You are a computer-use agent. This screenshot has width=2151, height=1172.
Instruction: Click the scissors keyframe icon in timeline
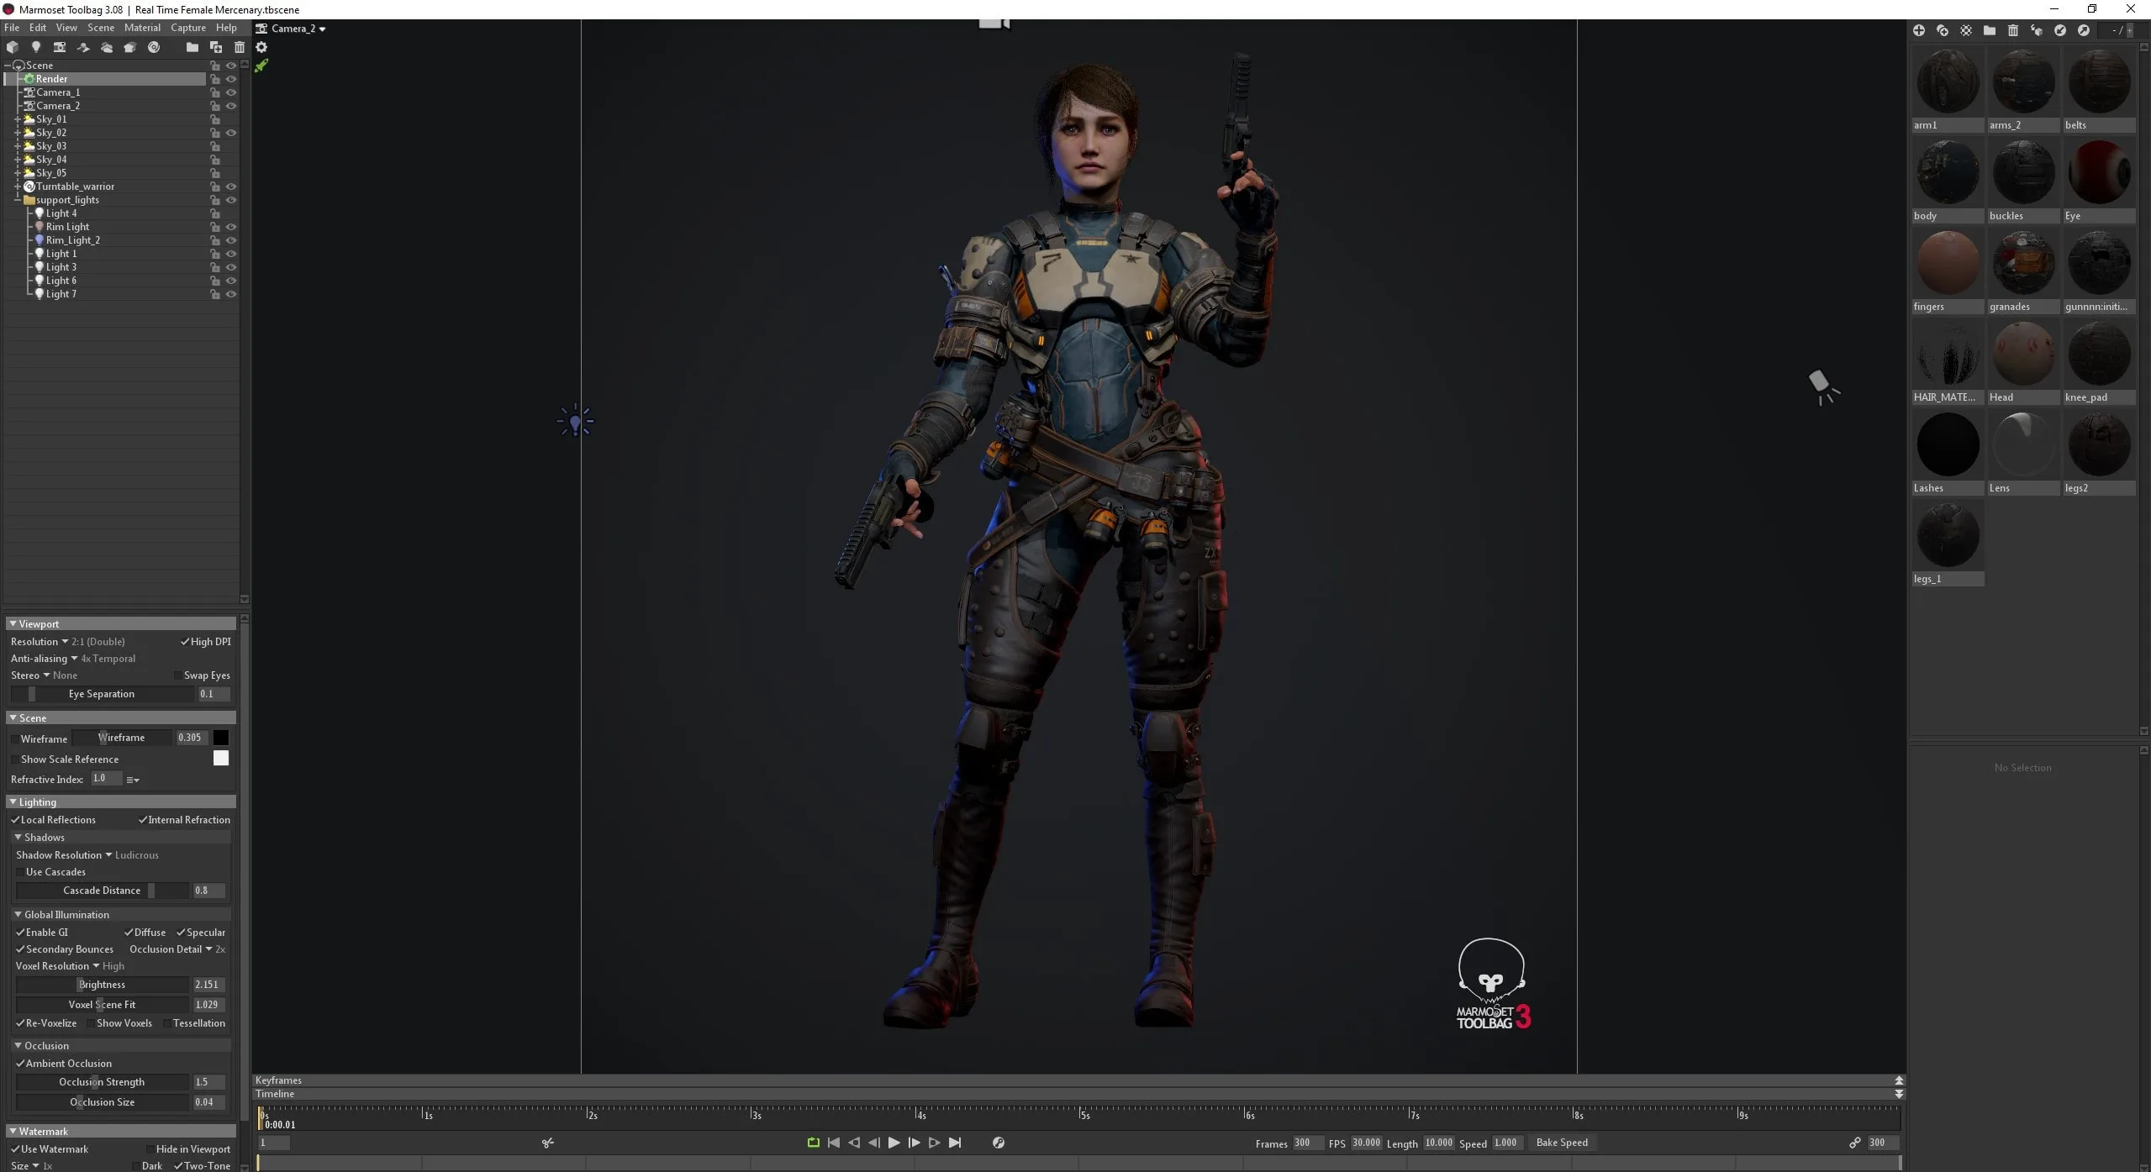pos(548,1143)
